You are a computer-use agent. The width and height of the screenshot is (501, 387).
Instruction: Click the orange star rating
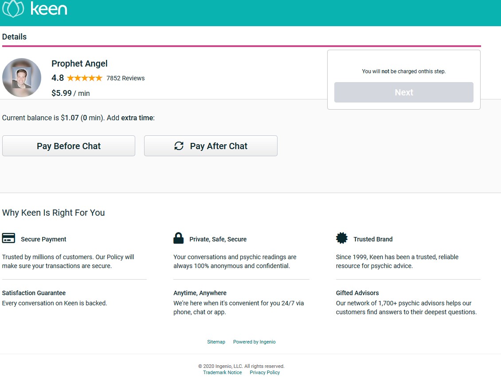point(85,78)
